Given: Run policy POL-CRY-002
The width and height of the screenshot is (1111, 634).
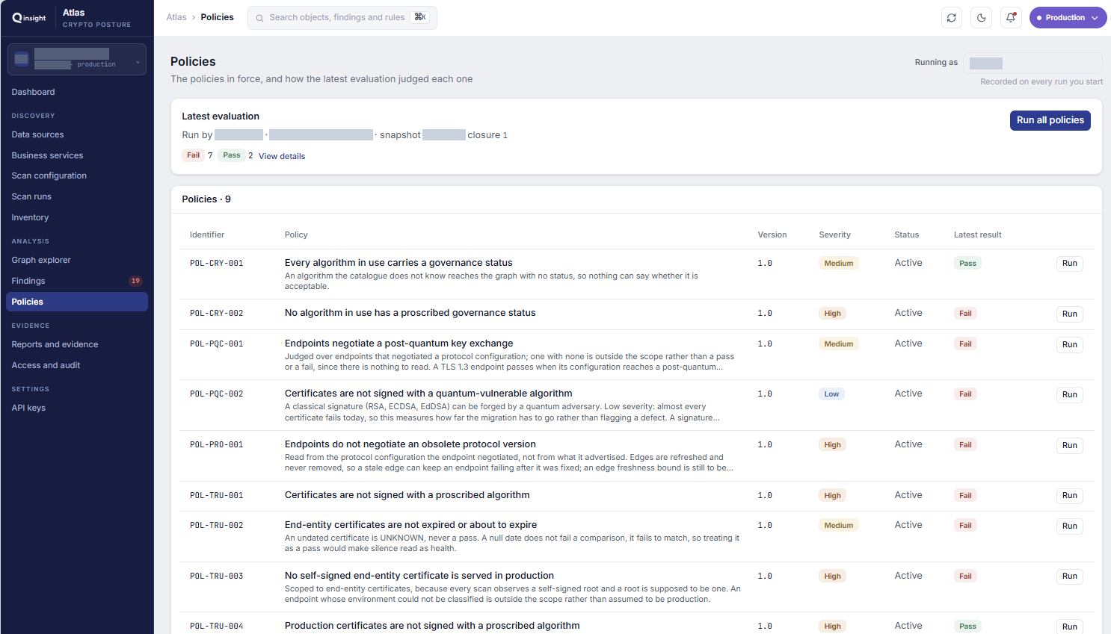Looking at the screenshot, I should [1069, 314].
